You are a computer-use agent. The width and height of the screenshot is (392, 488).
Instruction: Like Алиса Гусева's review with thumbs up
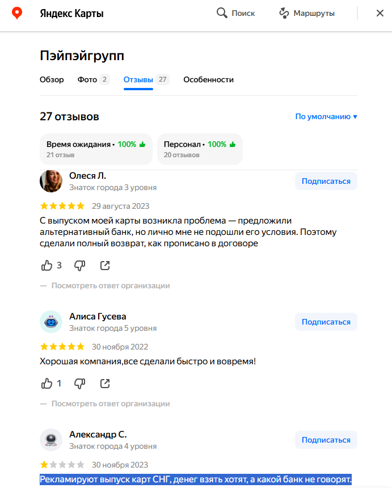click(x=47, y=384)
